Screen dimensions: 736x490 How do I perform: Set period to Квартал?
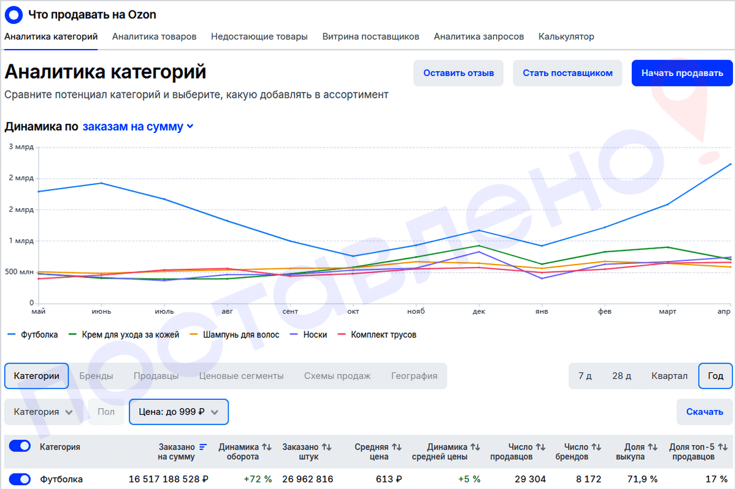click(x=670, y=375)
